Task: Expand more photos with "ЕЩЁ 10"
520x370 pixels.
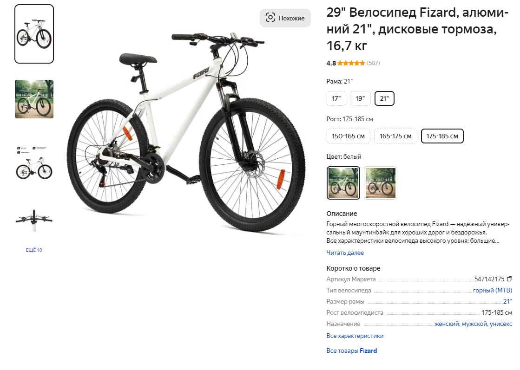Action: click(x=34, y=250)
